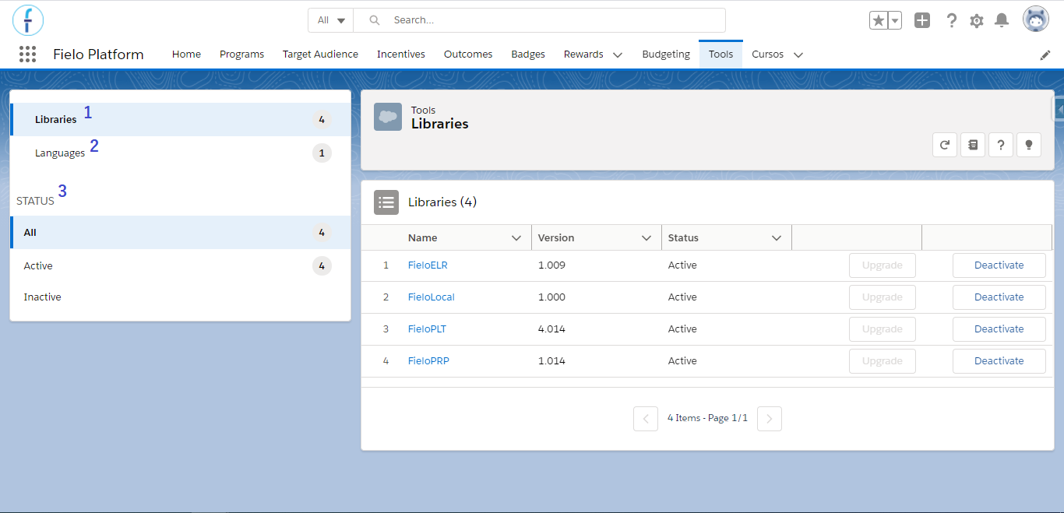Open the Favorites star icon
Image resolution: width=1064 pixels, height=513 pixels.
878,21
